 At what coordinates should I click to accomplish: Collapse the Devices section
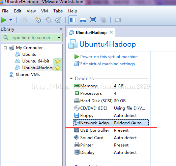click(x=71, y=79)
